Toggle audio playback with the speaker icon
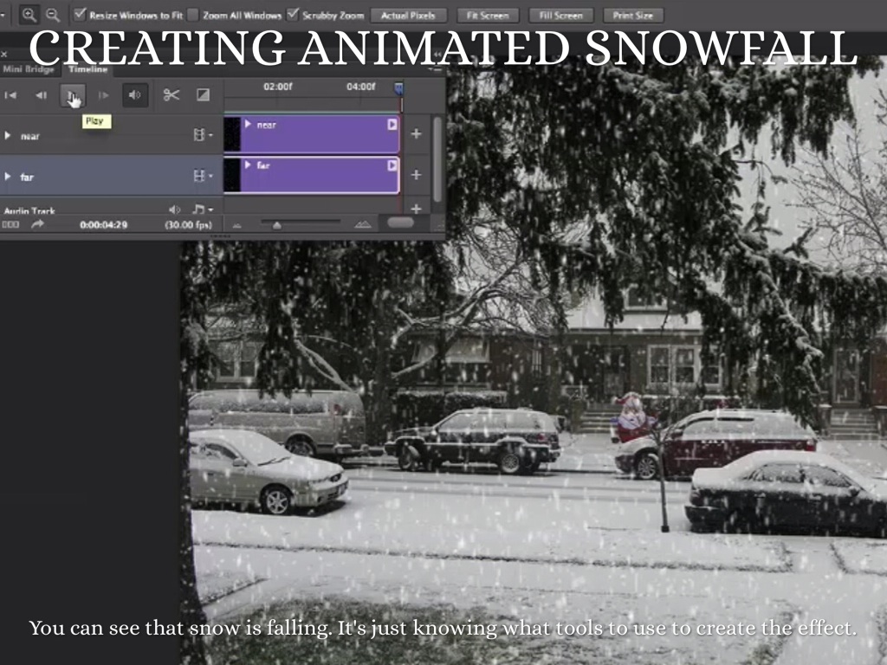The width and height of the screenshot is (887, 665). coord(134,95)
